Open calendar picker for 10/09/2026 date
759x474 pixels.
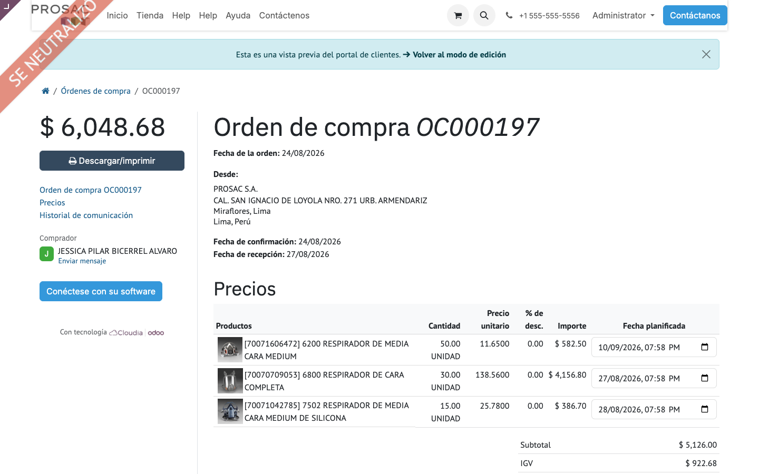click(705, 347)
